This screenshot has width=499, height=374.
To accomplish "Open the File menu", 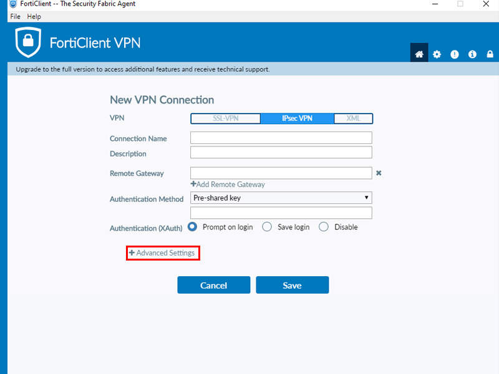I will point(15,17).
